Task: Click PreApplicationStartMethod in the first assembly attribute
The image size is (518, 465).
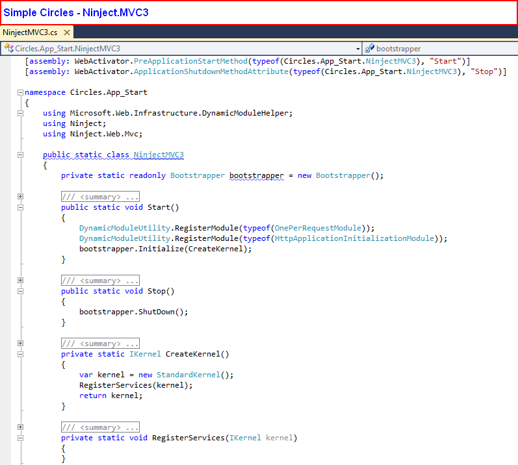Action: (x=190, y=61)
